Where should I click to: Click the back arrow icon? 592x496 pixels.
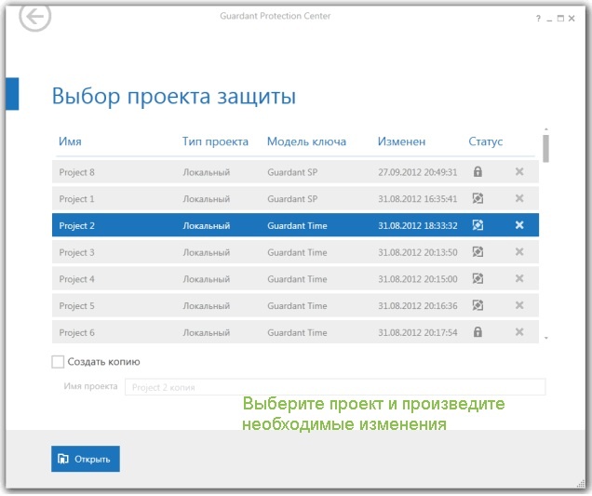pos(35,16)
